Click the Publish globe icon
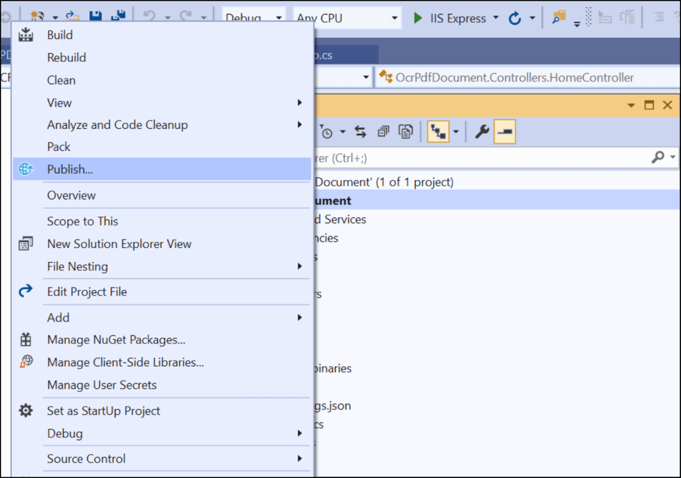Viewport: 681px width, 478px height. (26, 169)
